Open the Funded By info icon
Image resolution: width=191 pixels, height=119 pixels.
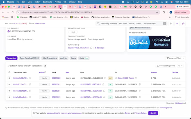point(78,45)
